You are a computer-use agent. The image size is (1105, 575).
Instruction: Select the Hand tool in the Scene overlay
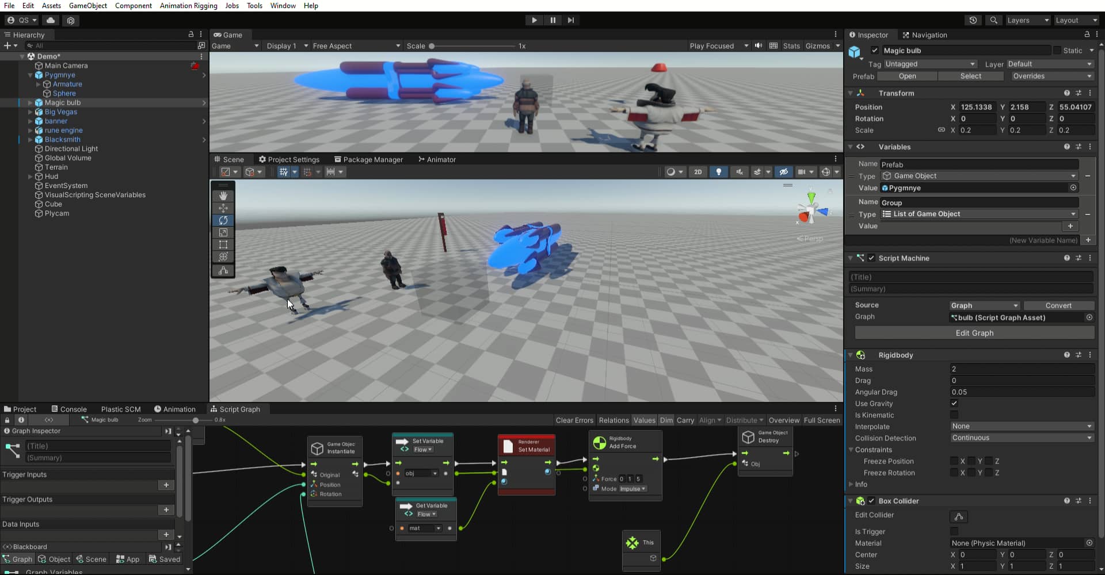223,195
